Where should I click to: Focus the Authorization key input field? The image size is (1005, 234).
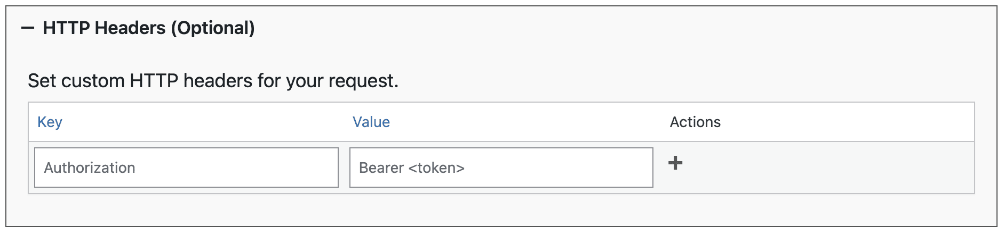186,168
